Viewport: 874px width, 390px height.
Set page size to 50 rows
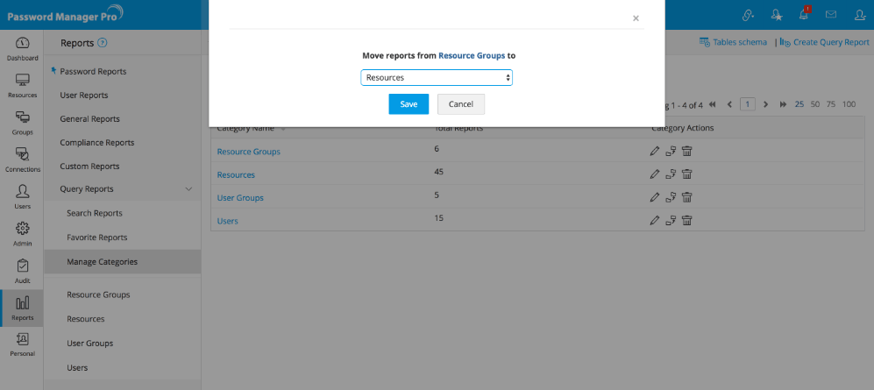pyautogui.click(x=815, y=104)
